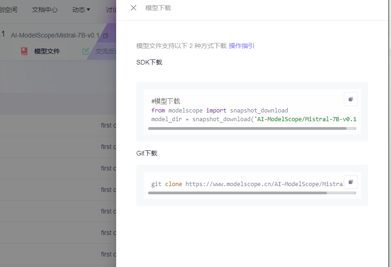Click the SDK下载 heading
This screenshot has width=391, height=267.
(149, 62)
